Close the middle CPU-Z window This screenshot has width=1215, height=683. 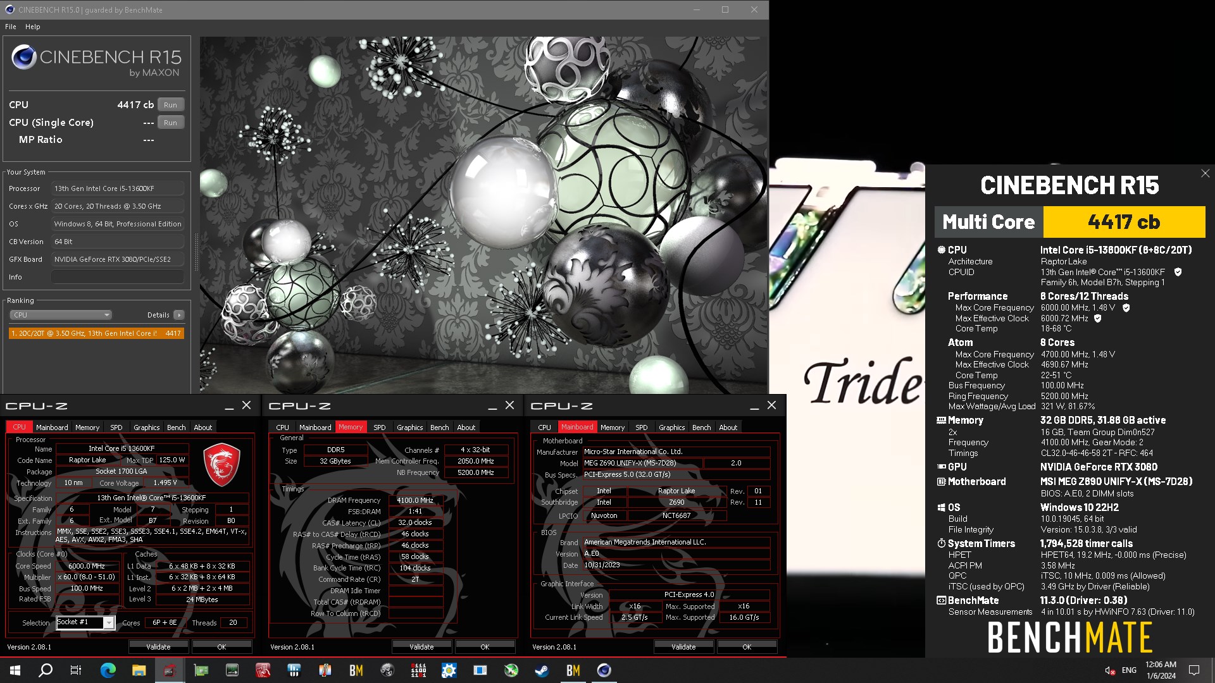point(509,405)
